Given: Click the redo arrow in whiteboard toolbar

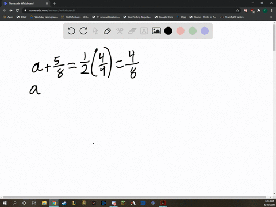Looking at the screenshot, I should [x=83, y=31].
